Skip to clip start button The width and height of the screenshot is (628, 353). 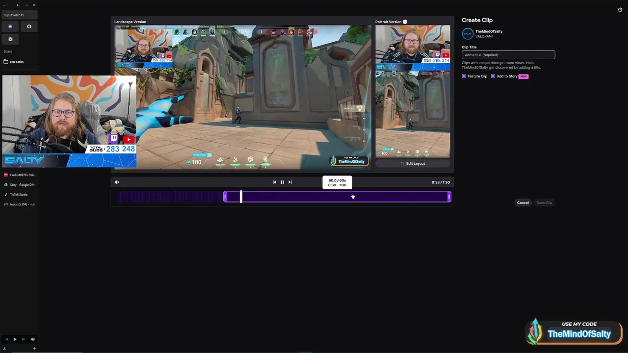pyautogui.click(x=274, y=182)
